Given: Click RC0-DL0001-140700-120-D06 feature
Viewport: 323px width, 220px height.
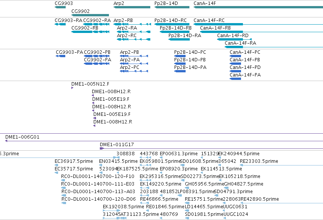Looking at the screenshot, I should click(x=64, y=203).
